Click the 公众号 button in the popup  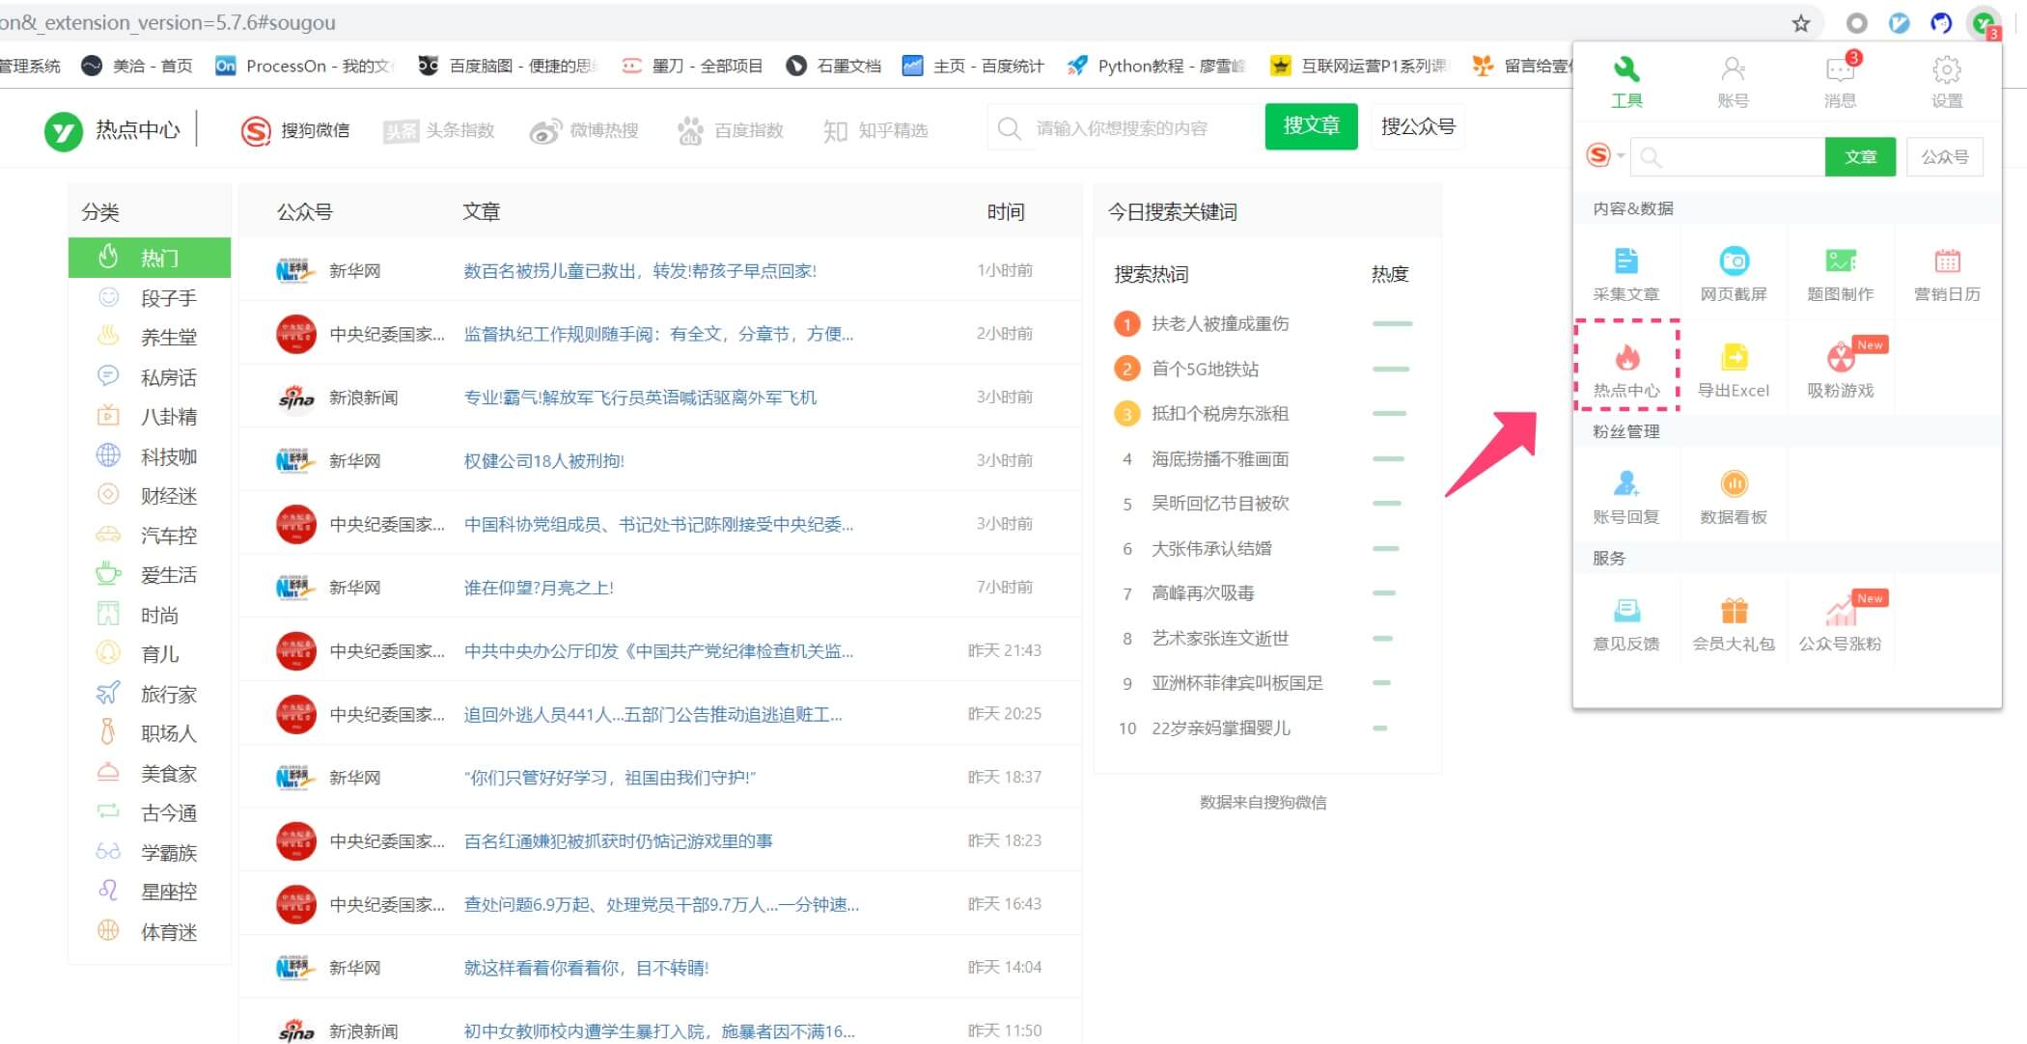[x=1945, y=156]
